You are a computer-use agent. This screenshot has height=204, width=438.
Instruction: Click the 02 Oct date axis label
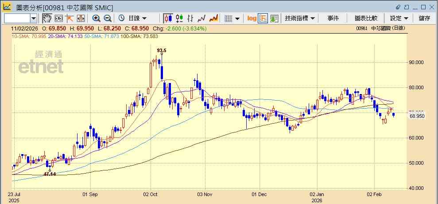click(151, 194)
